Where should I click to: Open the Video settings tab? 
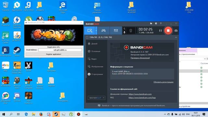coord(92,59)
